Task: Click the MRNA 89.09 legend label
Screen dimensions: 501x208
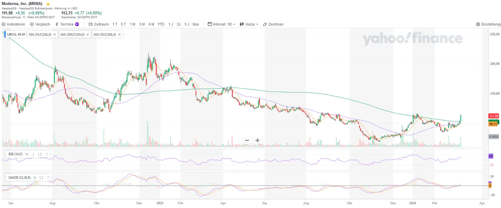Action: pos(16,34)
